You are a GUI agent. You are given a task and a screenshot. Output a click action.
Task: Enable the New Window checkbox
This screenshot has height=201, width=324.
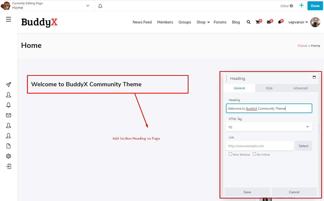(230, 154)
